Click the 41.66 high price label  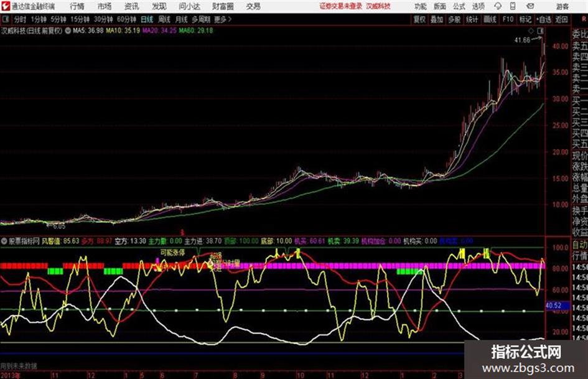click(x=523, y=40)
